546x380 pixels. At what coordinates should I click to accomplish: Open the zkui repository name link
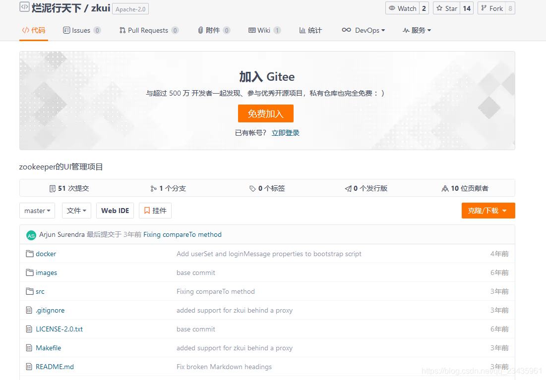(x=101, y=8)
